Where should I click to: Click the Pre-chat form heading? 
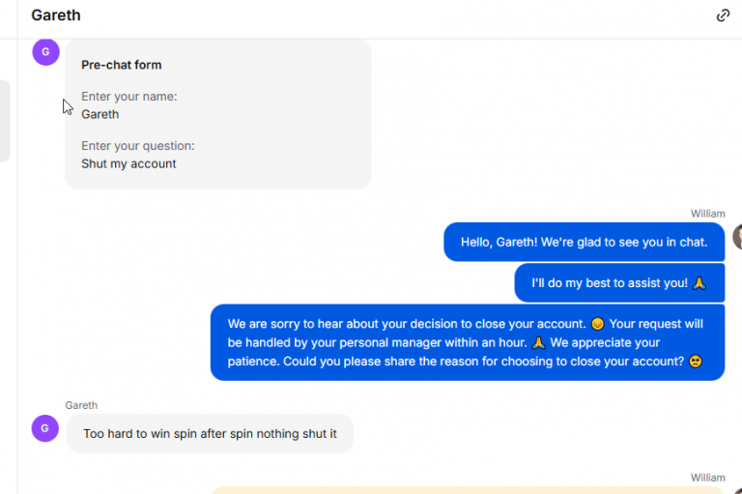[121, 65]
